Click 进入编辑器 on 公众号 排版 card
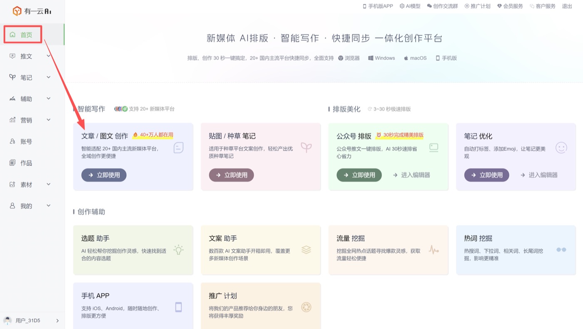This screenshot has width=583, height=329. tap(411, 175)
